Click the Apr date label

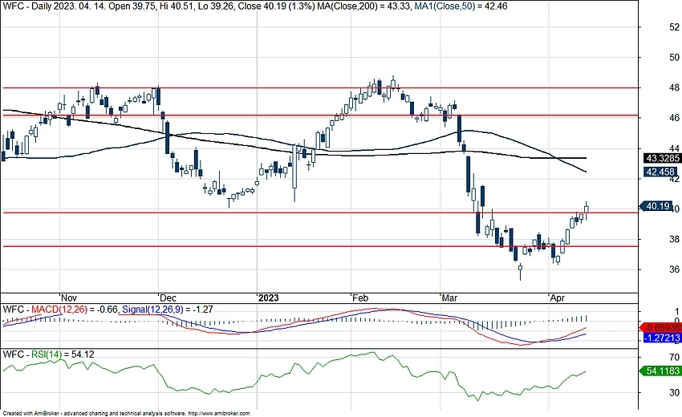click(x=557, y=298)
